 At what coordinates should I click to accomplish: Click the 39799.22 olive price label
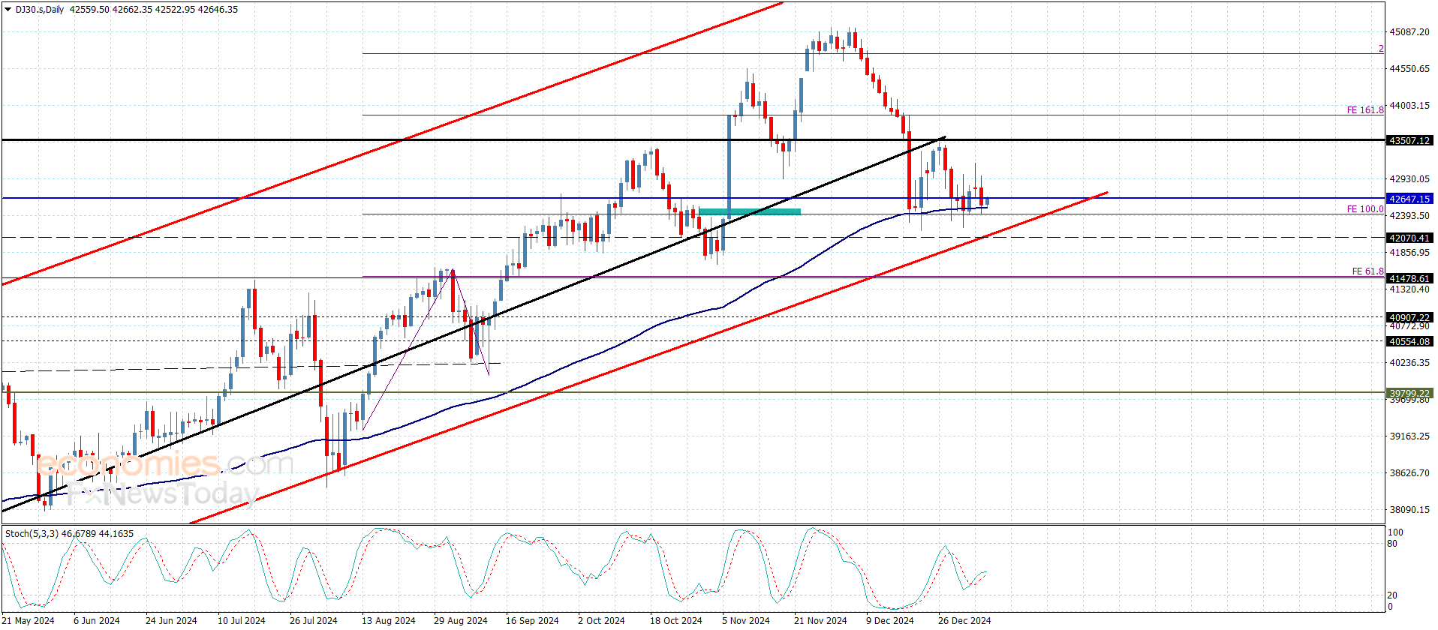click(x=1409, y=393)
